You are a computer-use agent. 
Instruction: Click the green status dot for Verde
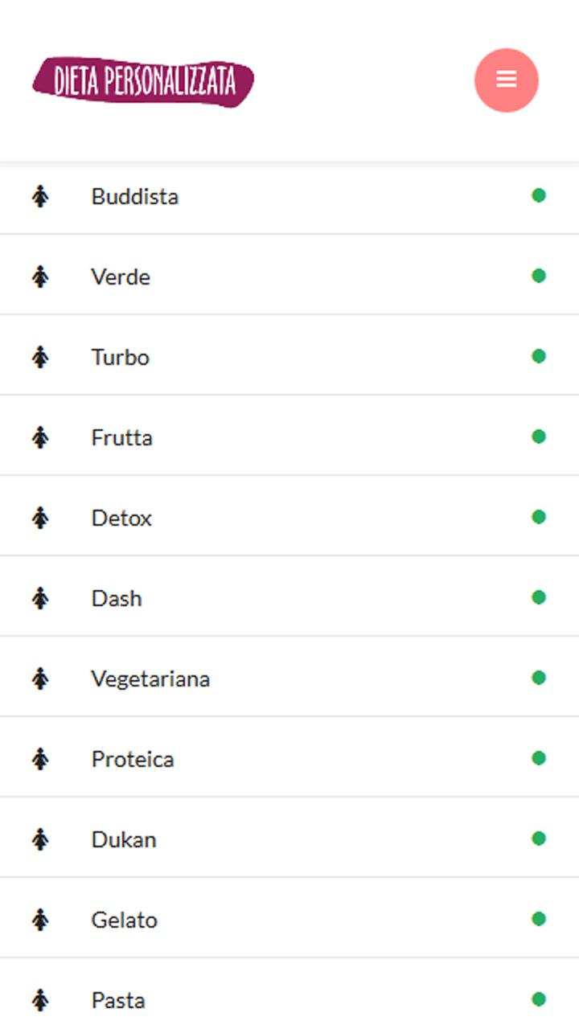tap(539, 276)
